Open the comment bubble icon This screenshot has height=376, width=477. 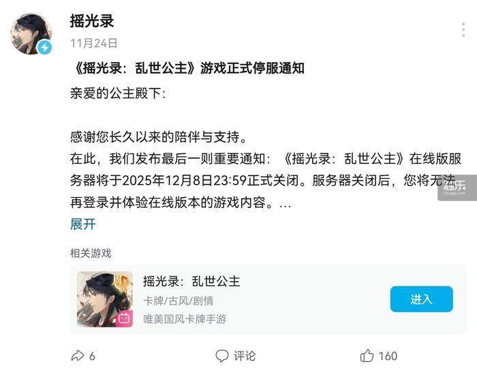click(x=221, y=356)
